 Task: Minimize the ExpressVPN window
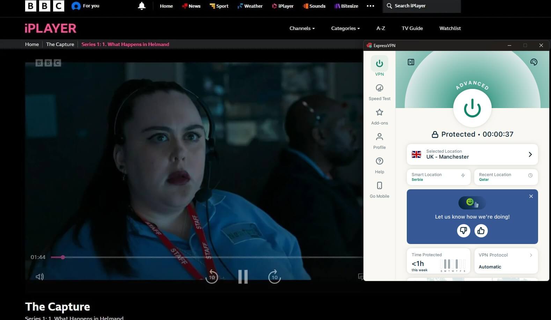tap(509, 45)
